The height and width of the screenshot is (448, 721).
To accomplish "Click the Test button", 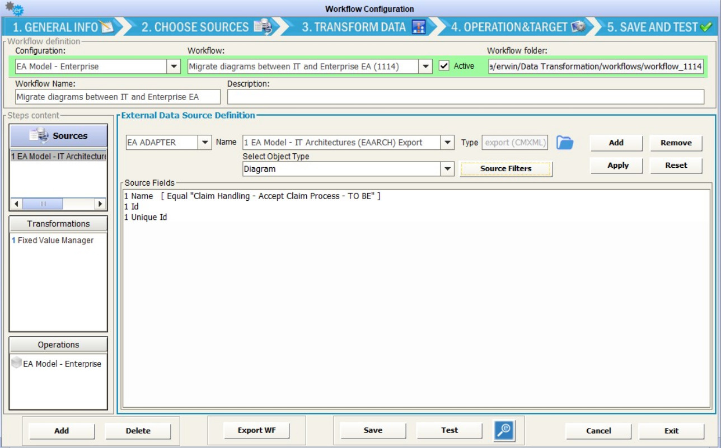I will 450,430.
